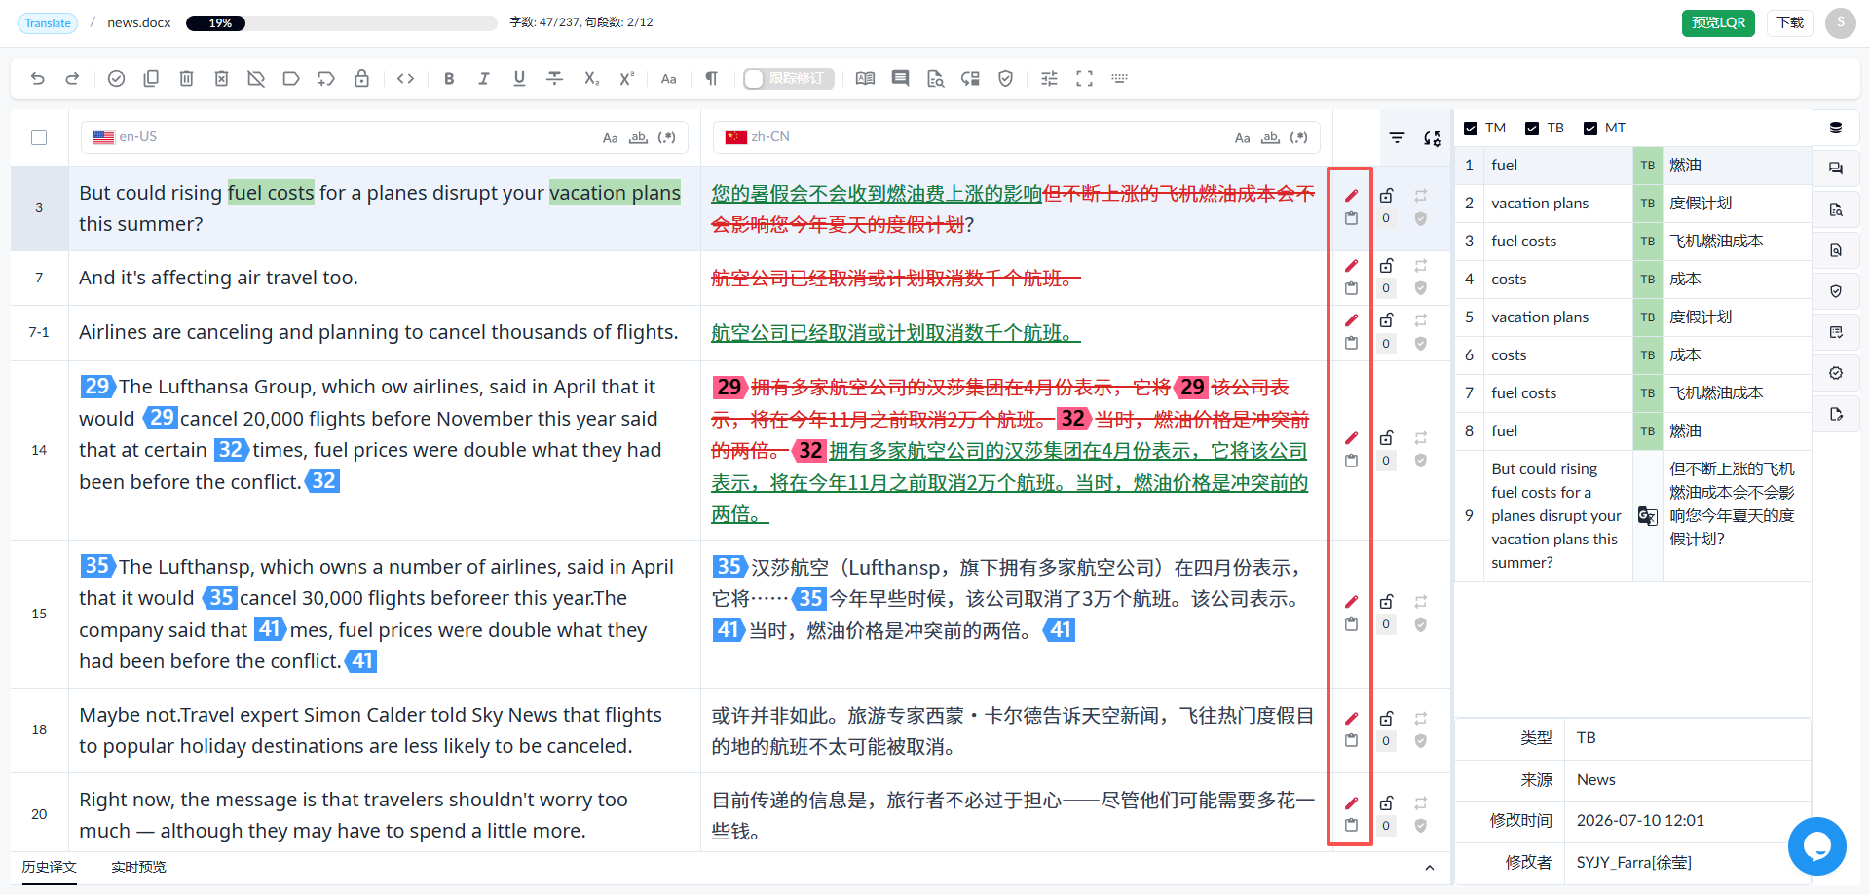Uncheck the TB checkbox
The height and width of the screenshot is (895, 1870).
[1532, 129]
